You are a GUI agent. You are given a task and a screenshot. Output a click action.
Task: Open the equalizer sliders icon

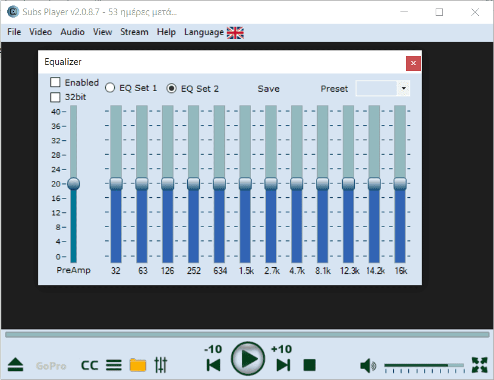(x=160, y=365)
